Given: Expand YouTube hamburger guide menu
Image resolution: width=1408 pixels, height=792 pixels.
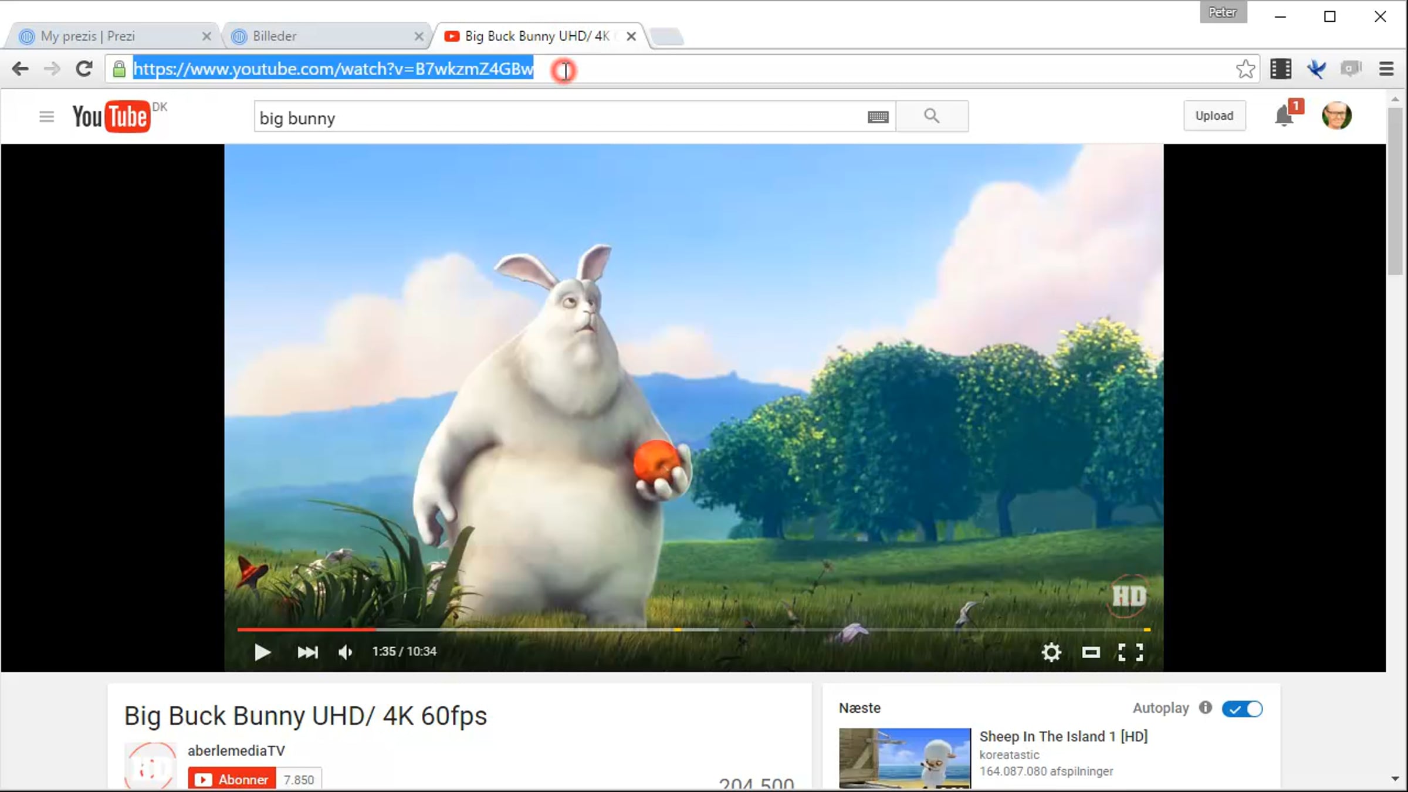Looking at the screenshot, I should (46, 117).
